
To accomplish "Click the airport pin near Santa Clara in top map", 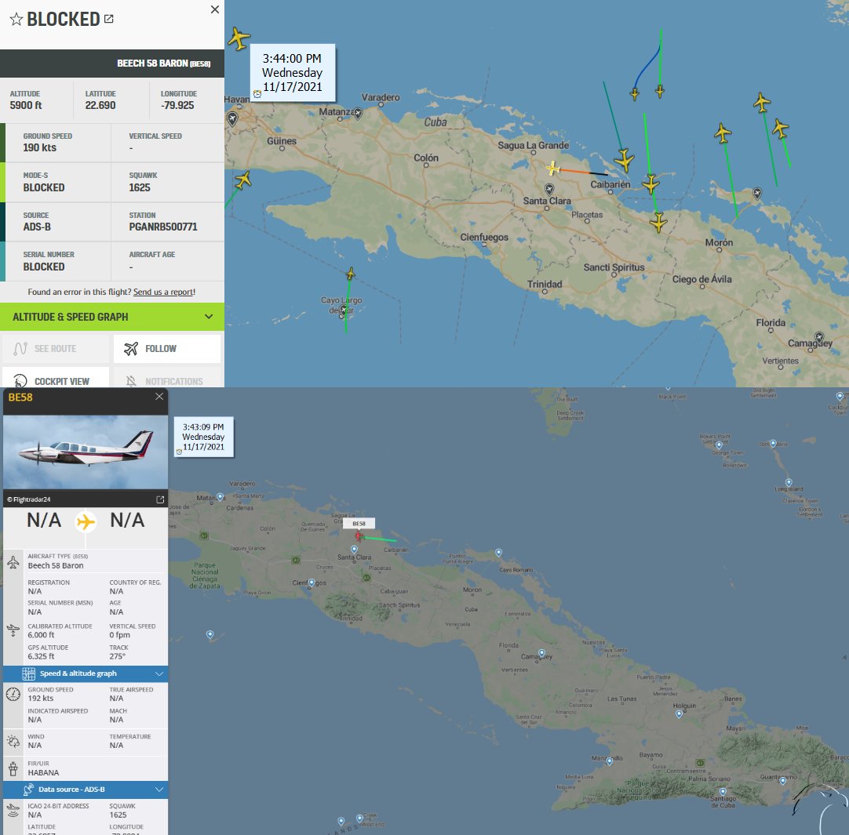I will tap(549, 189).
